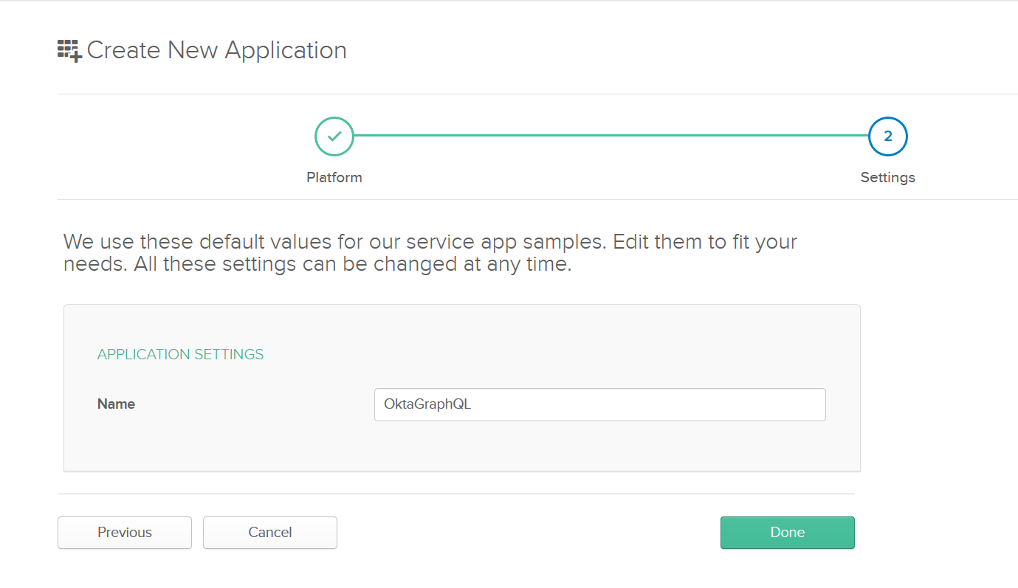Click the 'We use these default values' sentence
The height and width of the screenshot is (588, 1018).
coord(332,242)
